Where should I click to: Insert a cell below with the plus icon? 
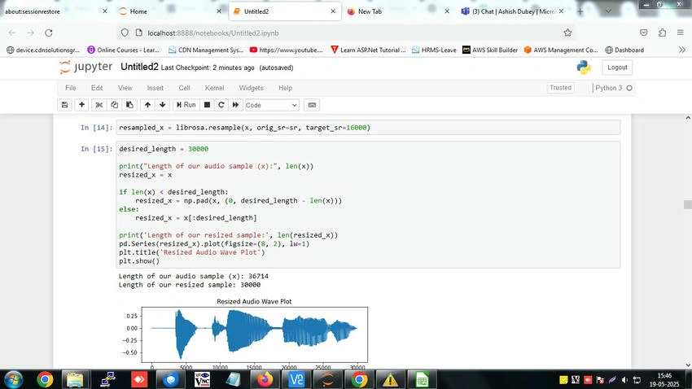81,105
